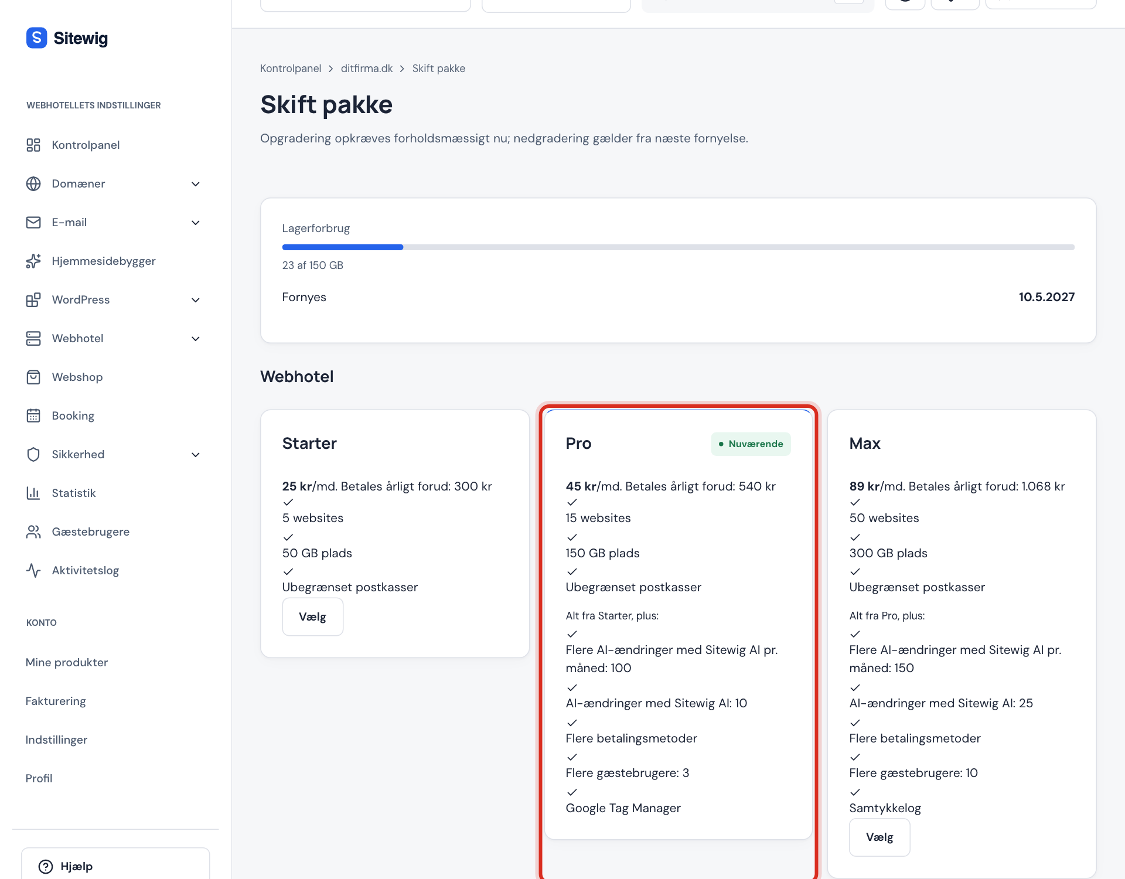The image size is (1125, 879).
Task: Click '5 websites' in the Starter plan
Action: click(x=312, y=518)
